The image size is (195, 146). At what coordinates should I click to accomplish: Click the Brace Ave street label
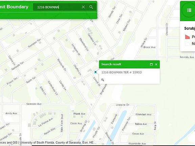point(149,47)
